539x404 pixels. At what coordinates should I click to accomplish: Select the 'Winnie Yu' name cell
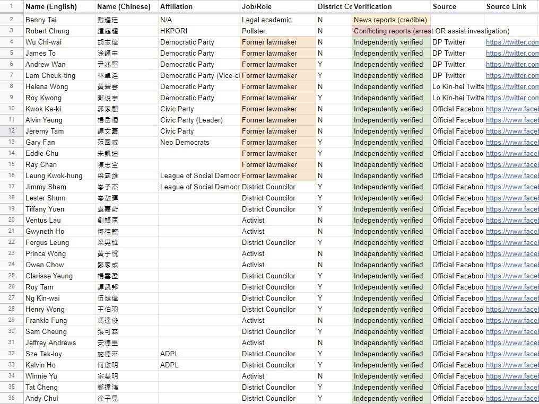coord(59,376)
